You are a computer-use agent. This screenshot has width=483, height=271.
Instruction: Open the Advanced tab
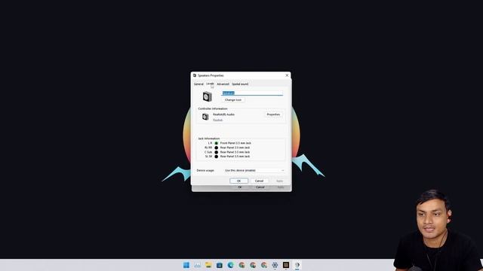pyautogui.click(x=223, y=84)
